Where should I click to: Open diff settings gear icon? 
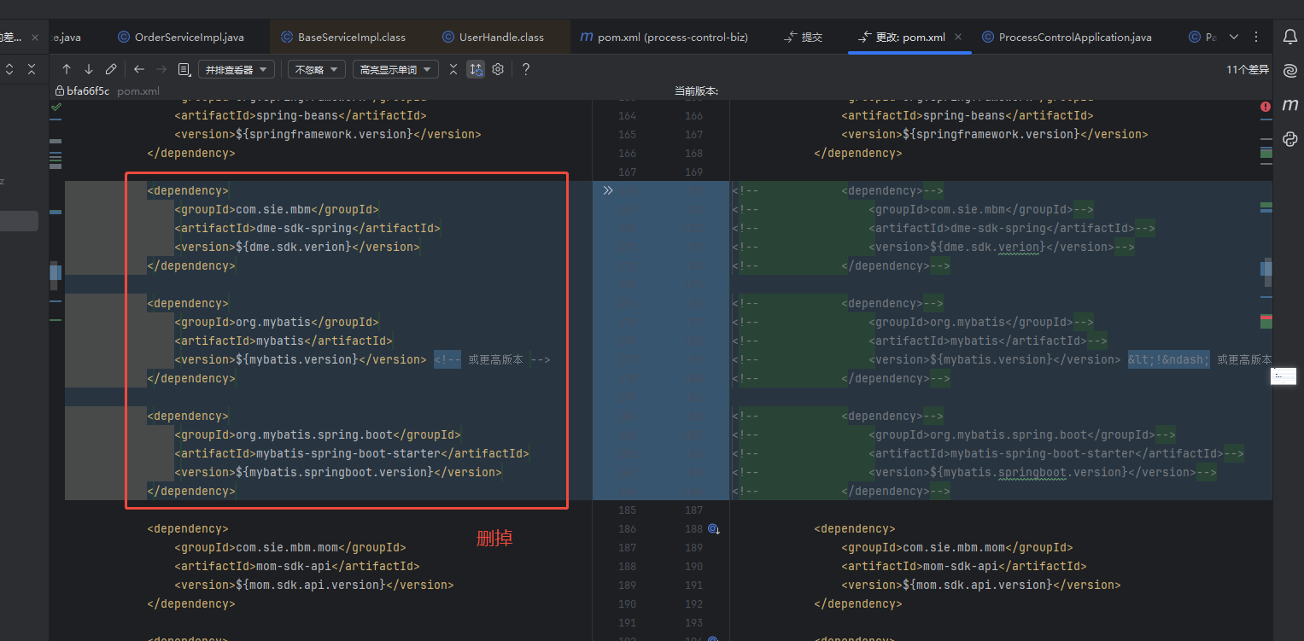[x=498, y=69]
